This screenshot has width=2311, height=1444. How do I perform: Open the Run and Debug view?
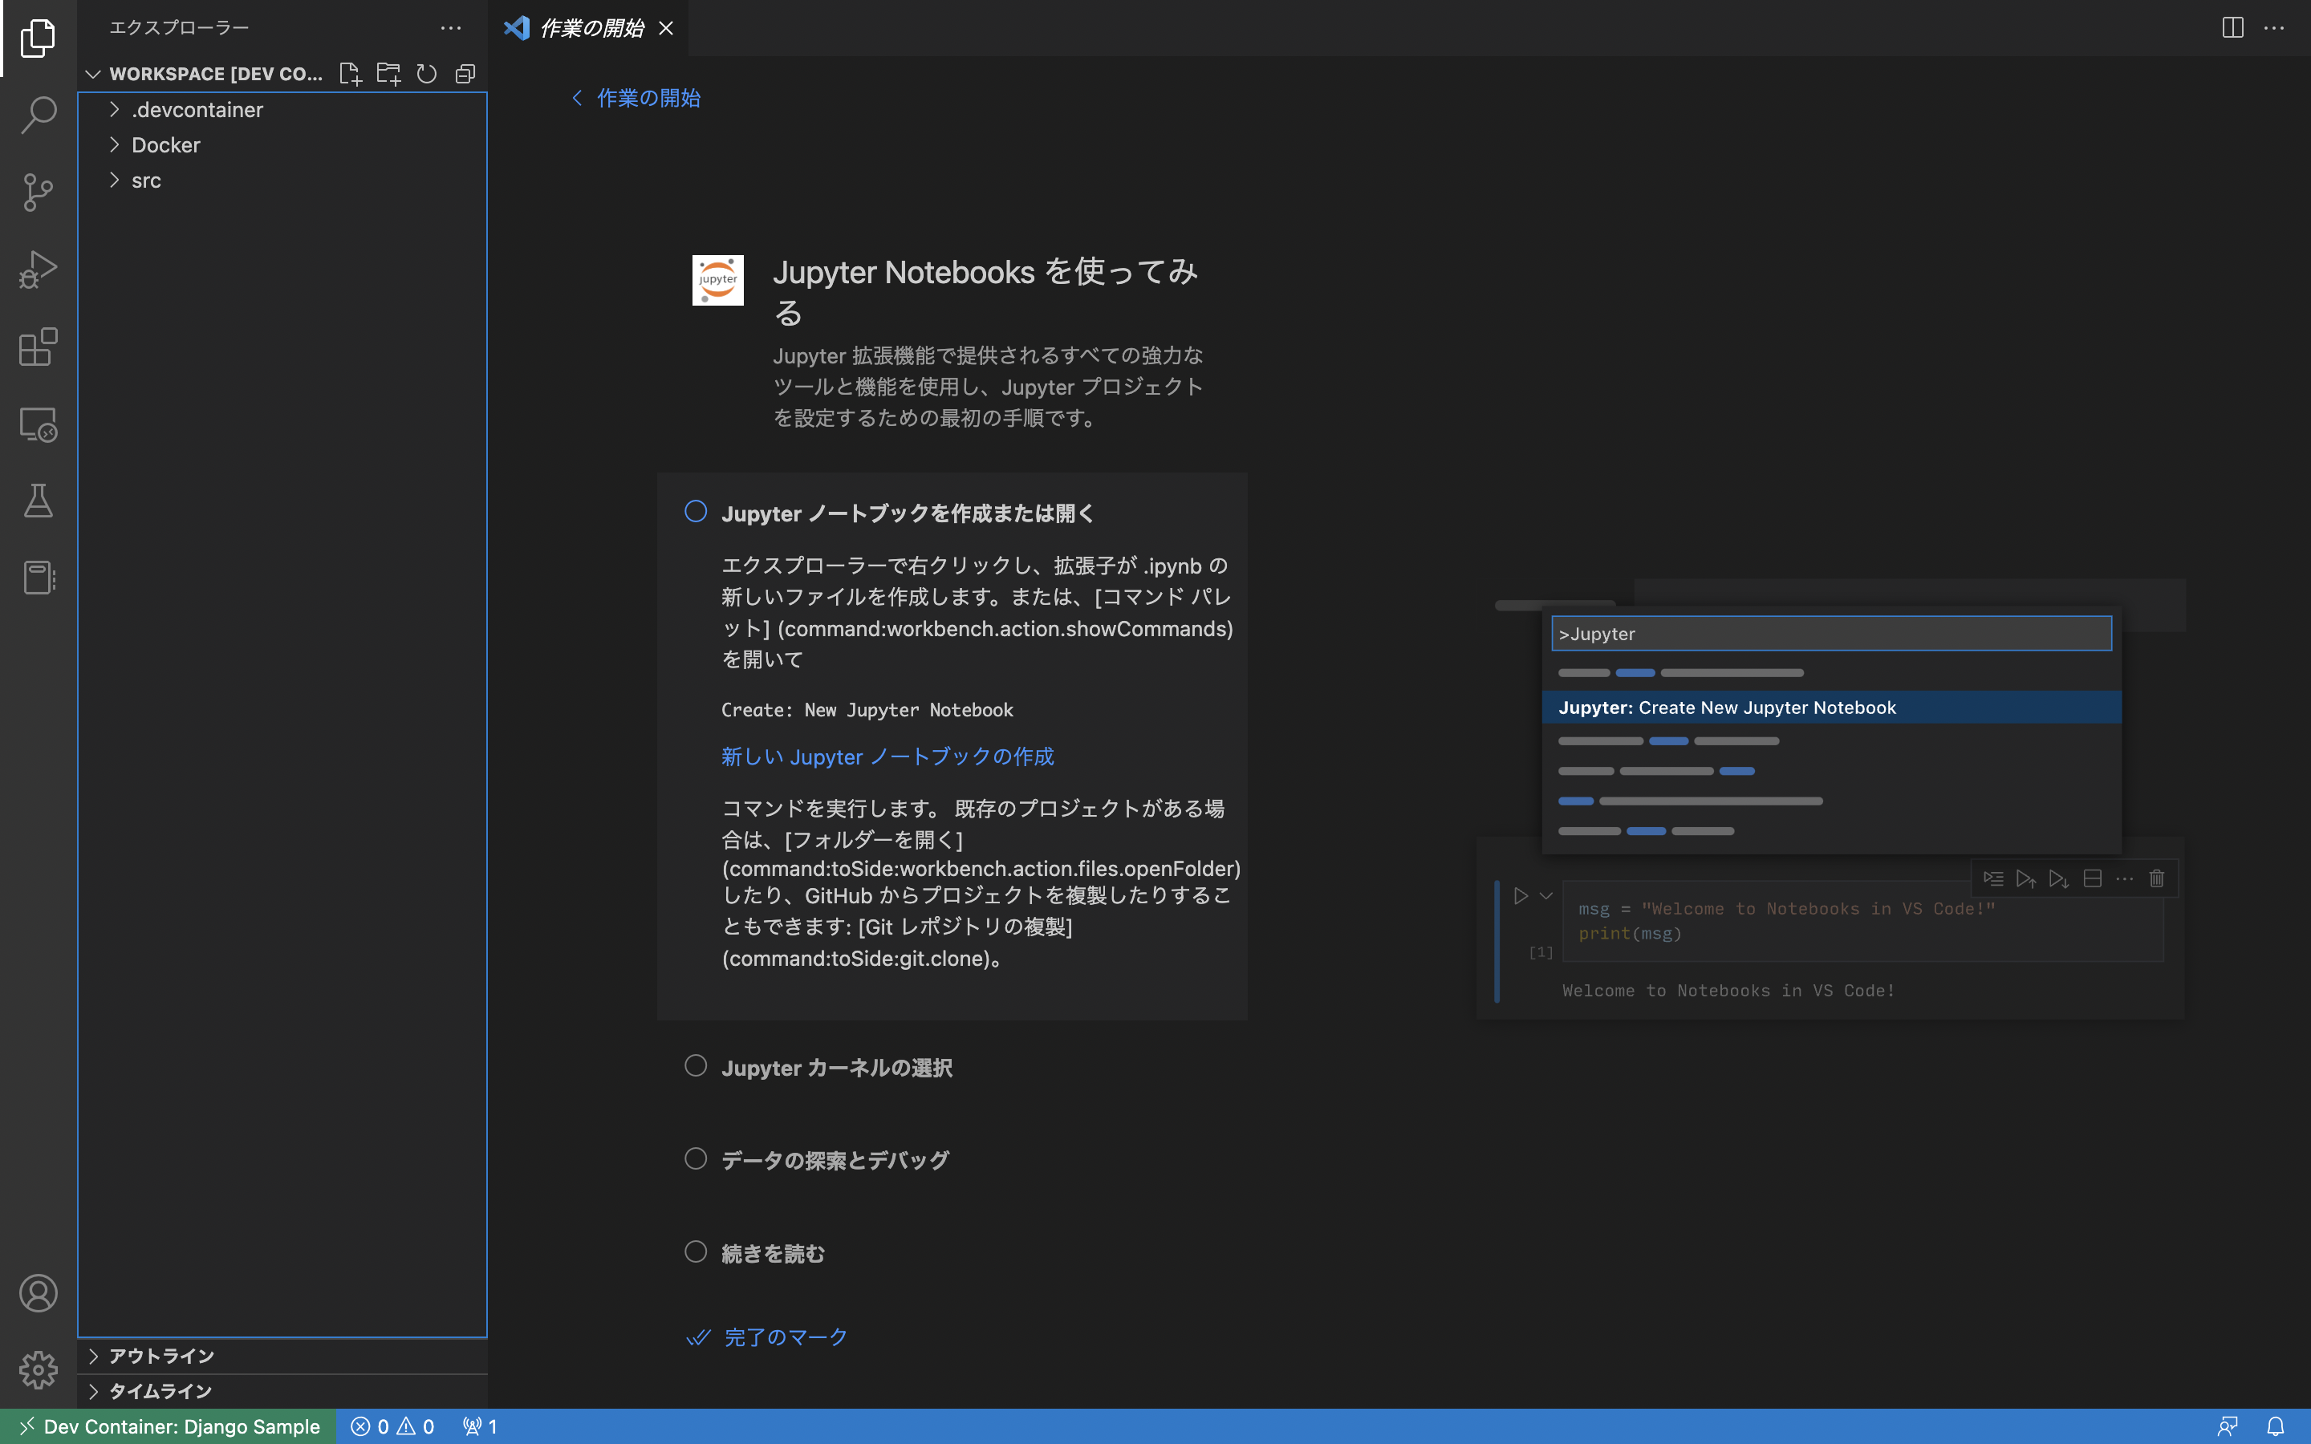click(x=39, y=270)
